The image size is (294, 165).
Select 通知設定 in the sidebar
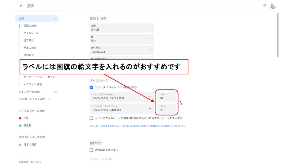click(x=28, y=55)
